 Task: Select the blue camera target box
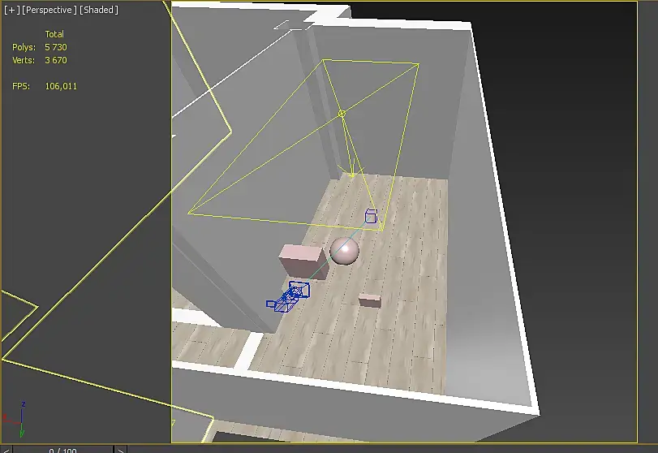(371, 216)
